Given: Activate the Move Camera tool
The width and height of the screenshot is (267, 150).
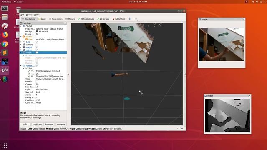Looking at the screenshot, I should [x=29, y=19].
